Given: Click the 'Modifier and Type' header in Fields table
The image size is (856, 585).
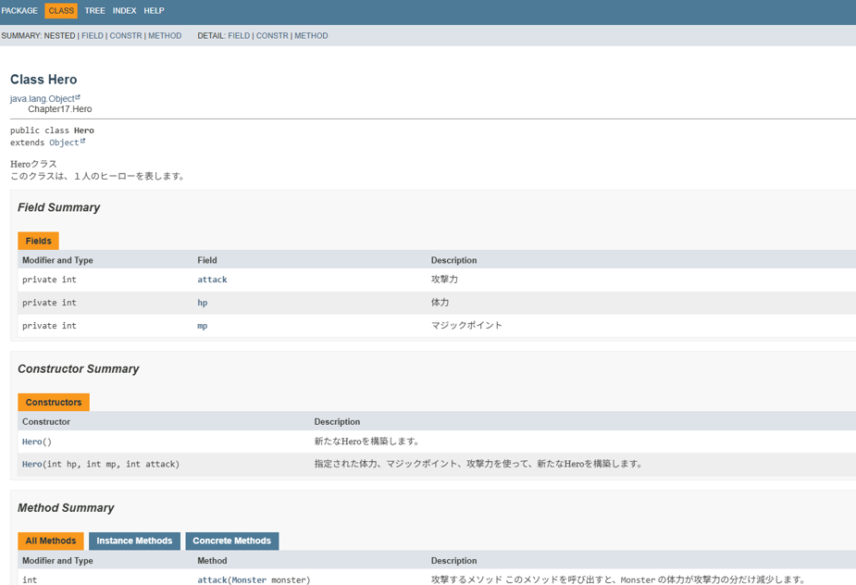Looking at the screenshot, I should [x=57, y=260].
